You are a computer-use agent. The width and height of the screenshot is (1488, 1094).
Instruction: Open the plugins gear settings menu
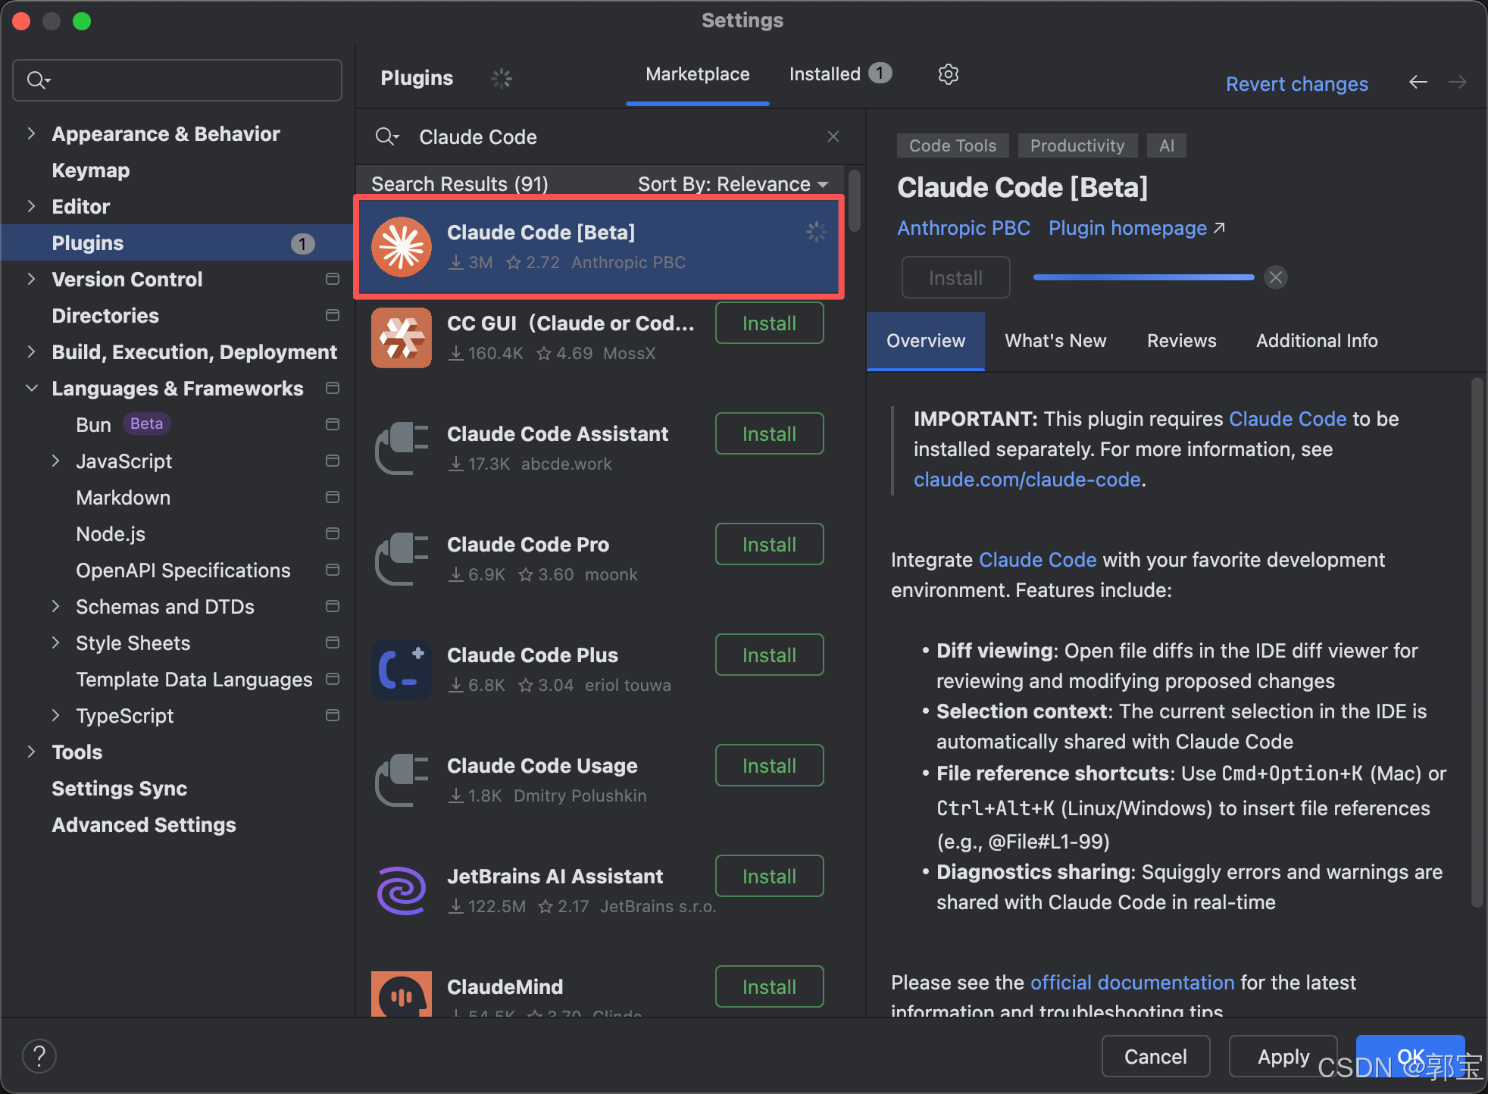[948, 74]
